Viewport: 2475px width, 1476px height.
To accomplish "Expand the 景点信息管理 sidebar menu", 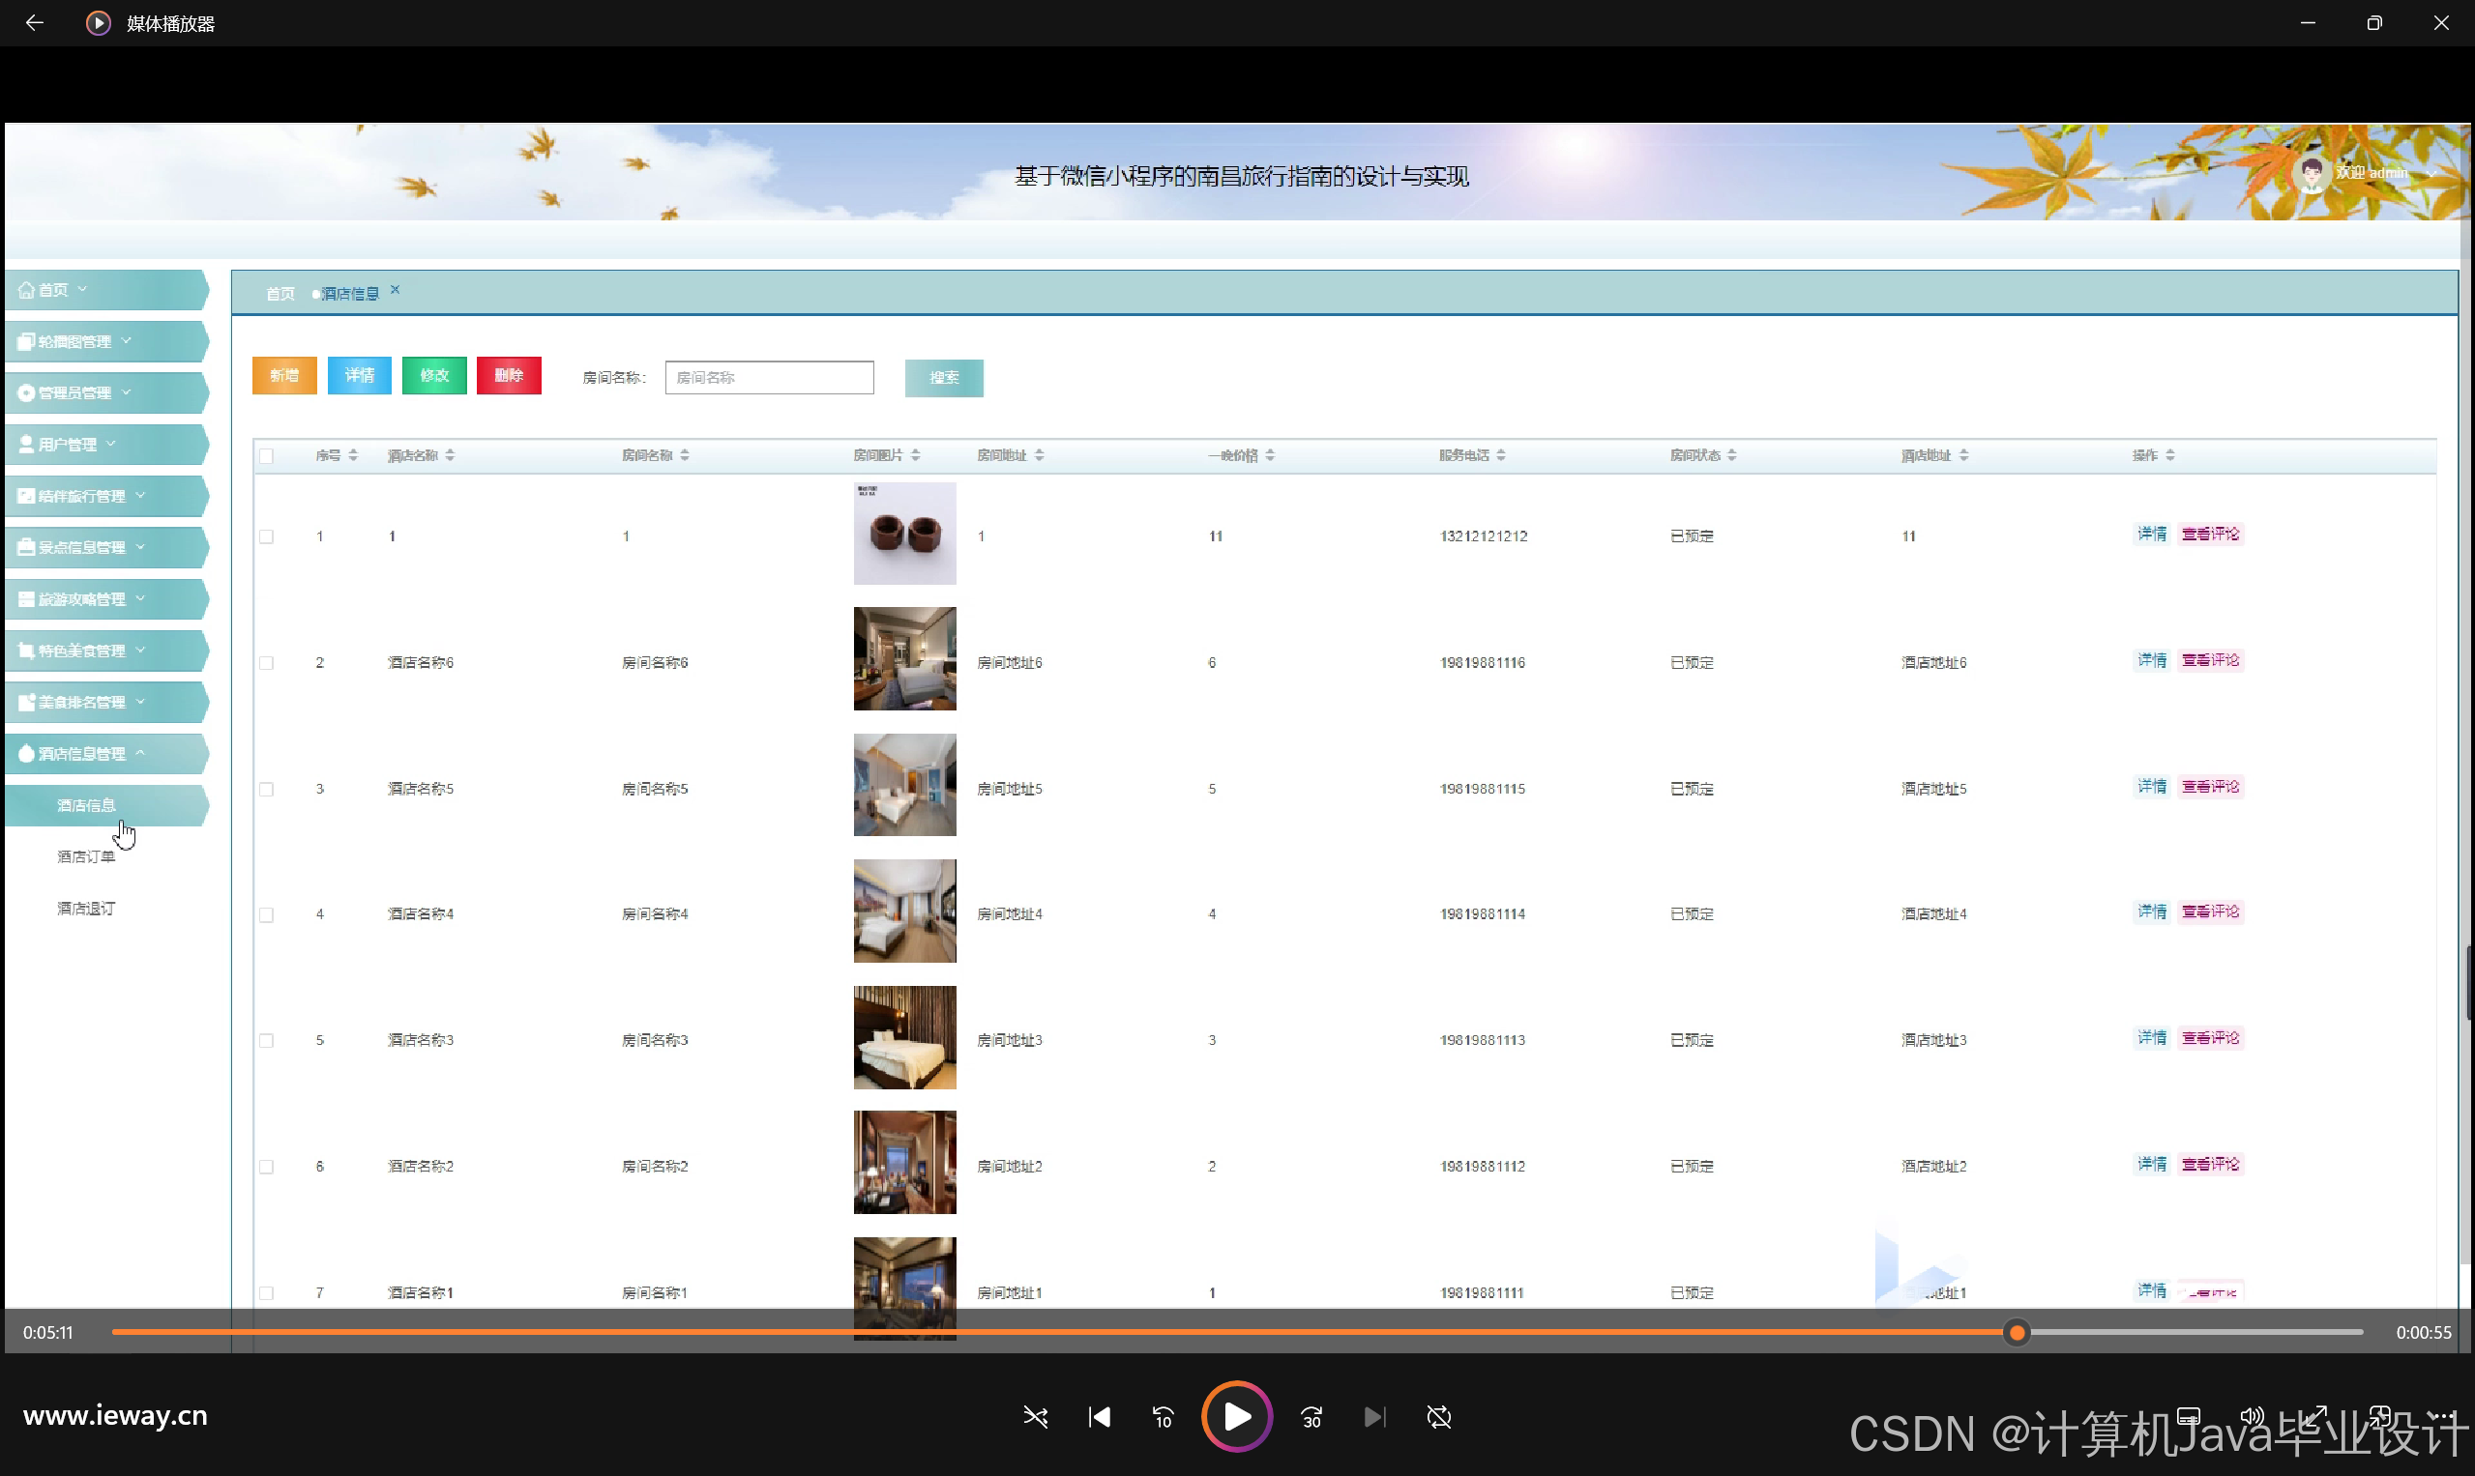I will pyautogui.click(x=105, y=547).
